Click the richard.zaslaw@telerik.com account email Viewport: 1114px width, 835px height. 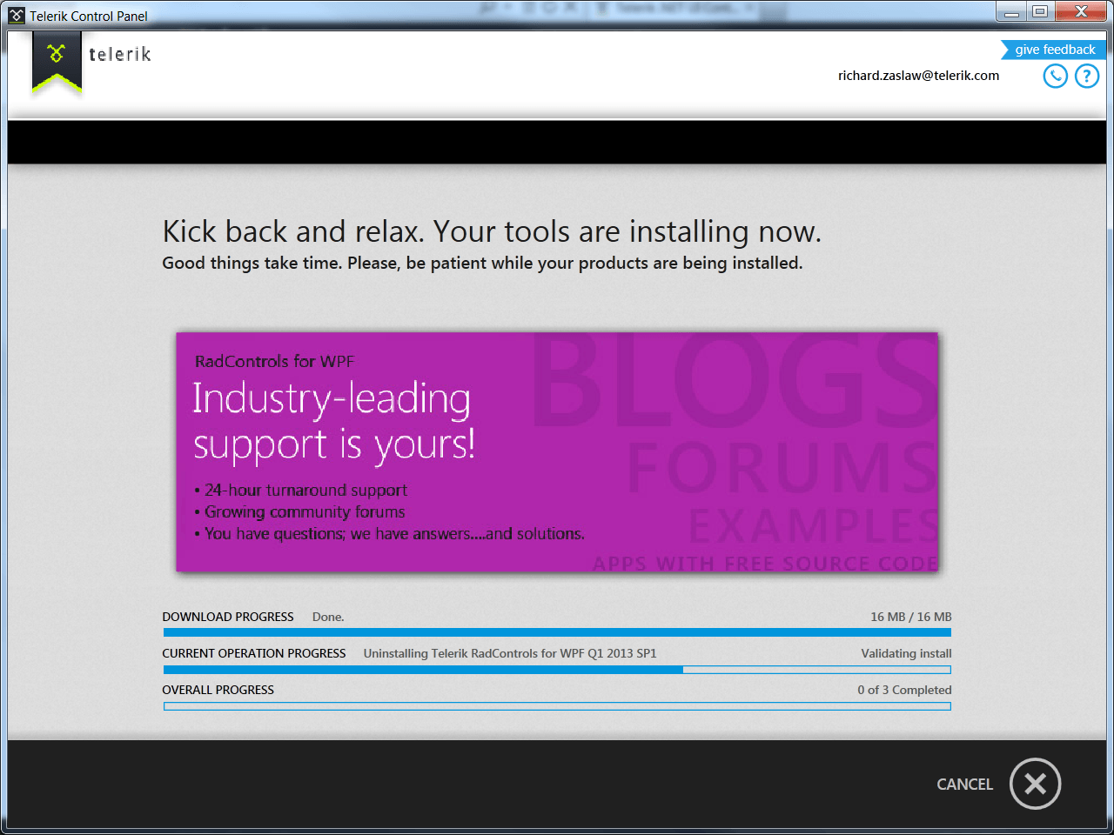pyautogui.click(x=918, y=76)
